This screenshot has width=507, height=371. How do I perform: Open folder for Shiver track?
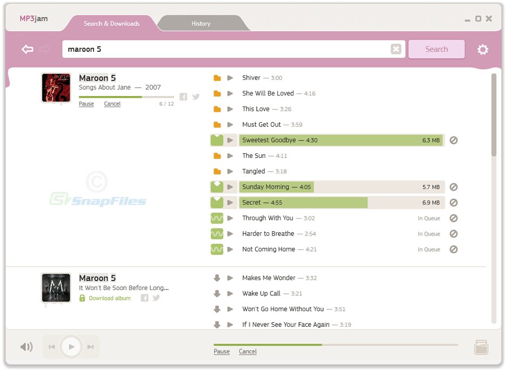click(x=217, y=78)
